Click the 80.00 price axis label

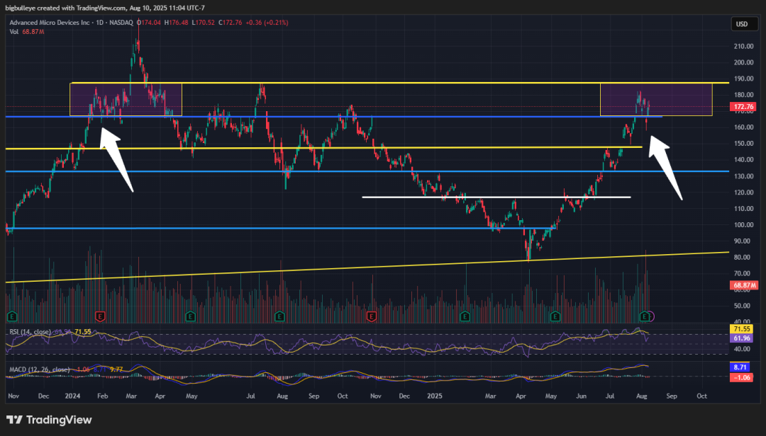[743, 258]
